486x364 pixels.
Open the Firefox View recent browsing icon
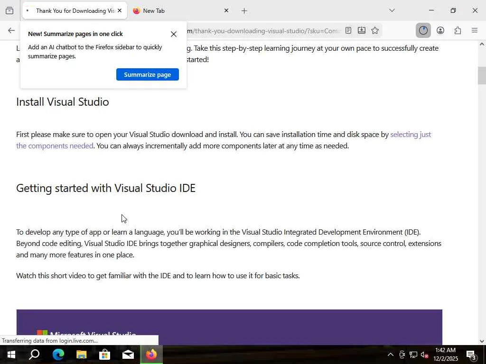tap(9, 10)
